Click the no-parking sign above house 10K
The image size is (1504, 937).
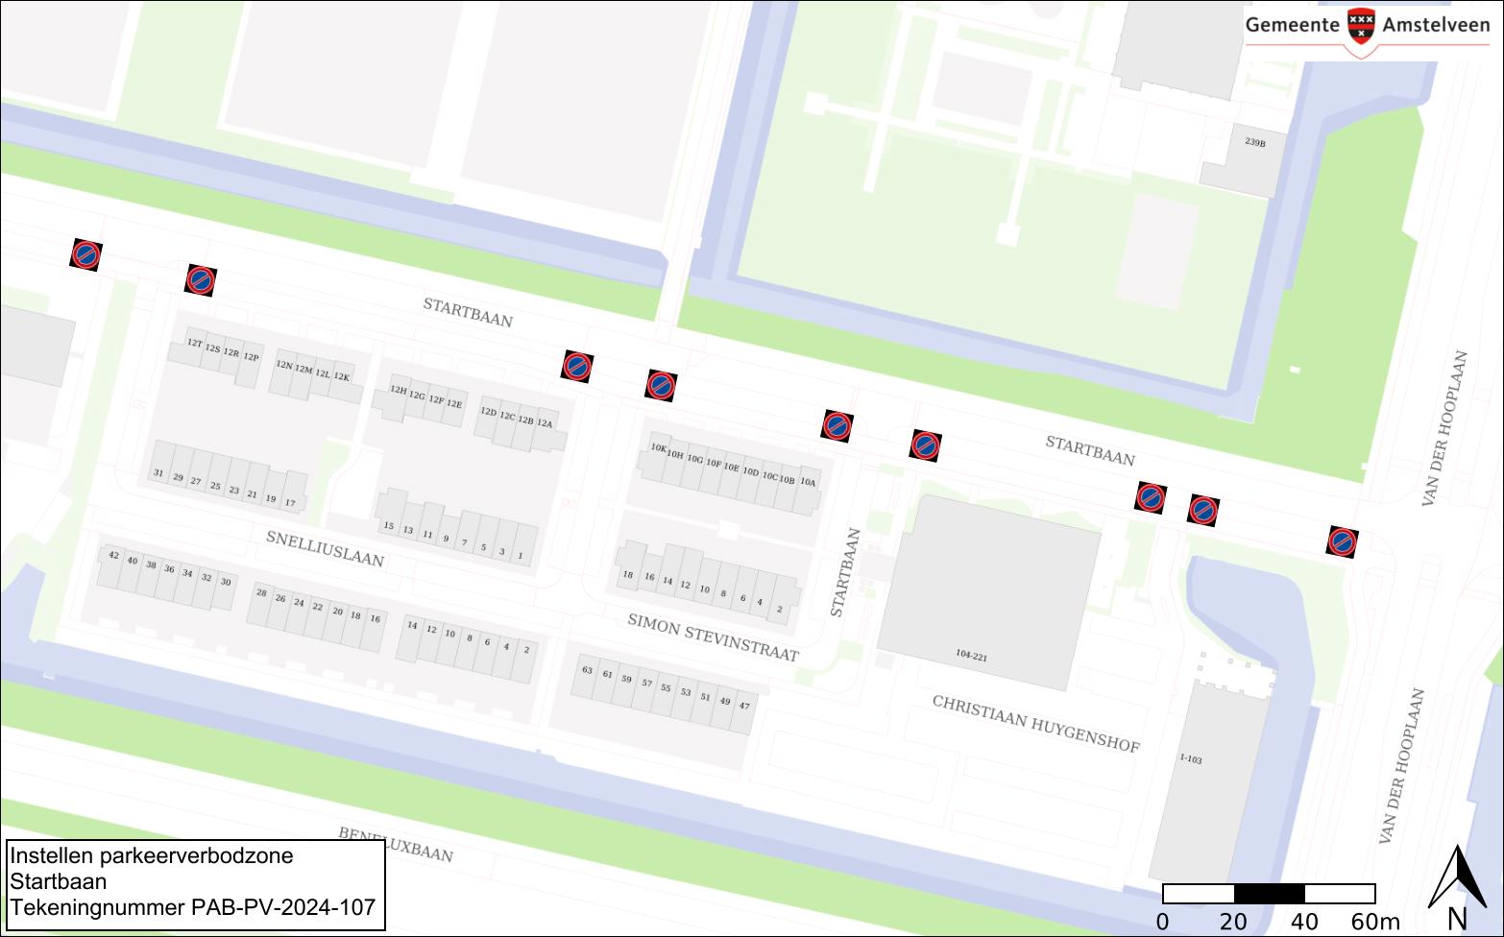[661, 386]
